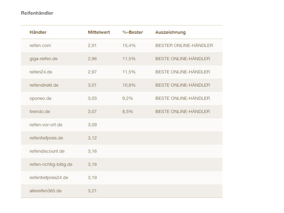284x213 pixels.
Task: Select the allereifen365.de cell
Action: click(45, 191)
